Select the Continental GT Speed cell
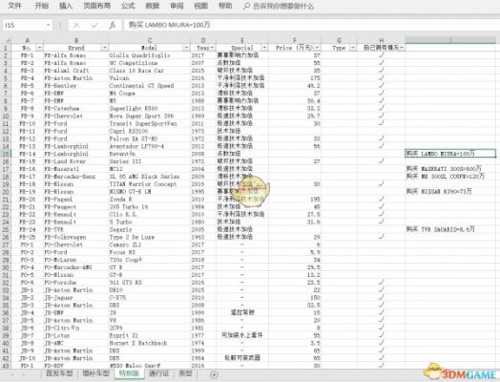 pos(150,86)
